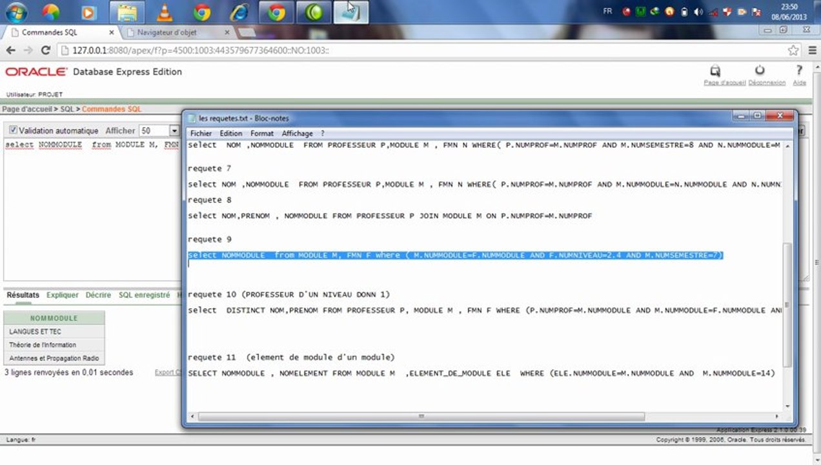
Task: Click the battery tray icon
Action: [x=684, y=12]
